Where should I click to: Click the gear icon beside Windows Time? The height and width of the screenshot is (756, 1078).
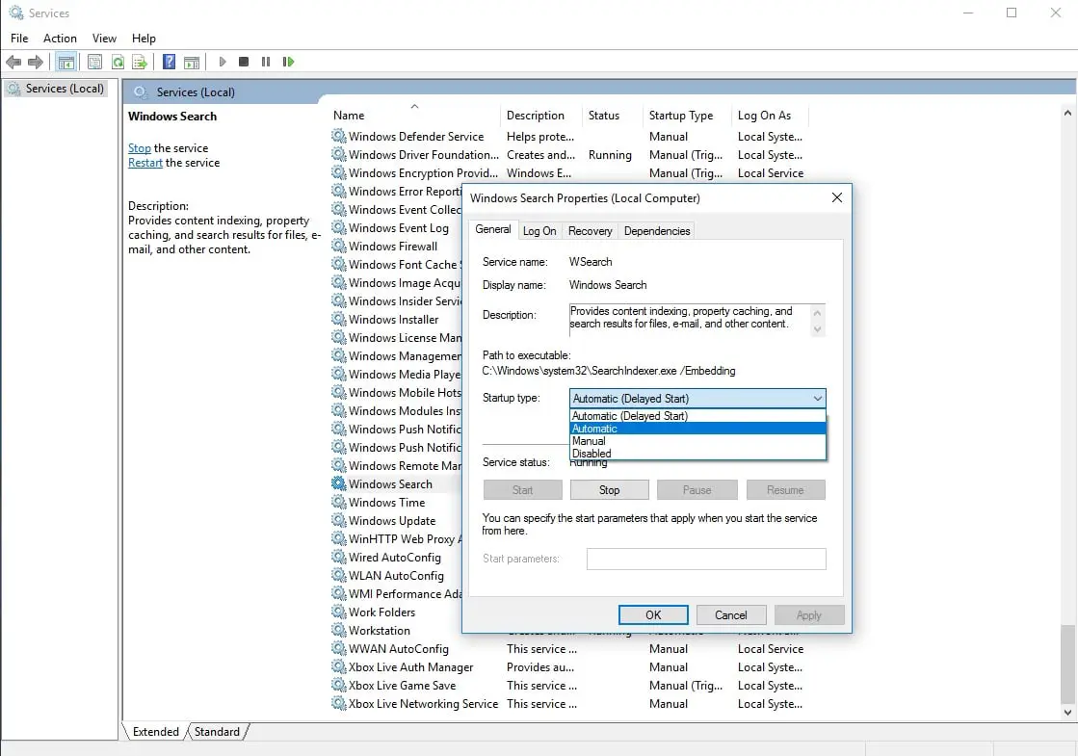tap(338, 503)
